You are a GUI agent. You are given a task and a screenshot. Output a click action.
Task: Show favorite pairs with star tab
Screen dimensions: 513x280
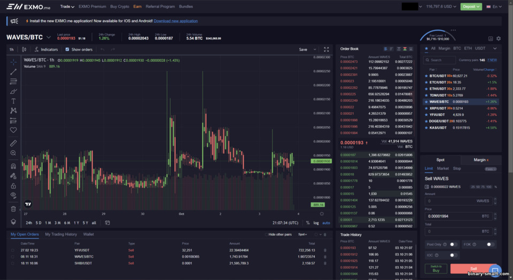pos(426,49)
